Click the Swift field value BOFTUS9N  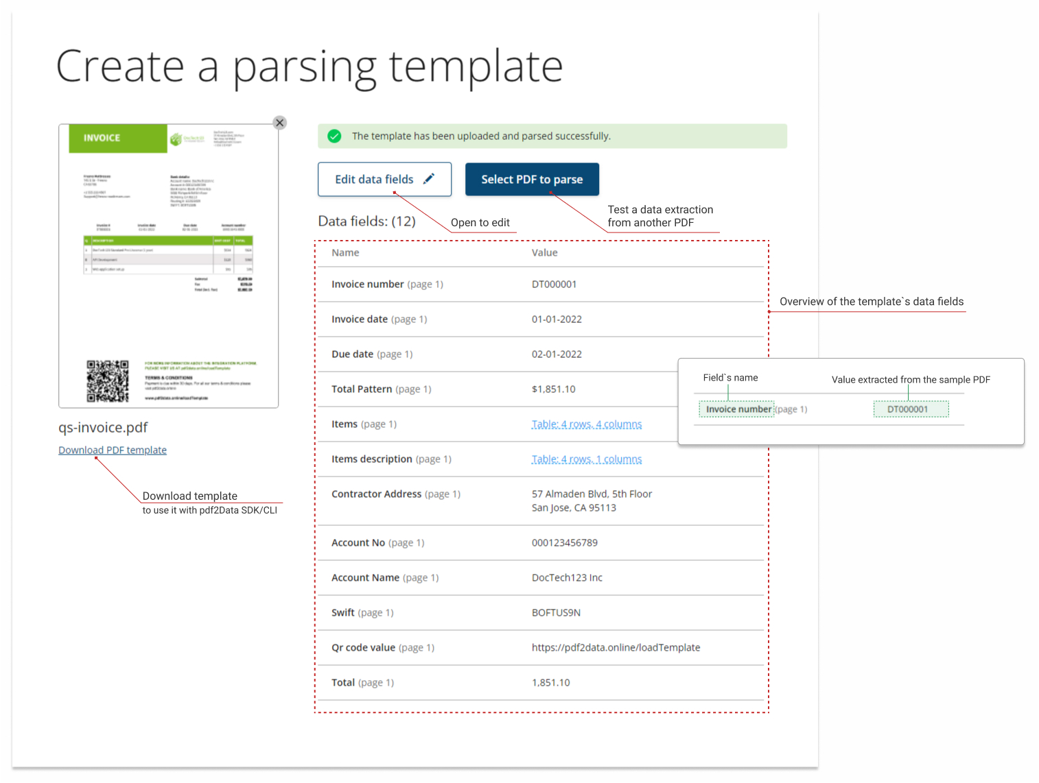click(x=556, y=613)
